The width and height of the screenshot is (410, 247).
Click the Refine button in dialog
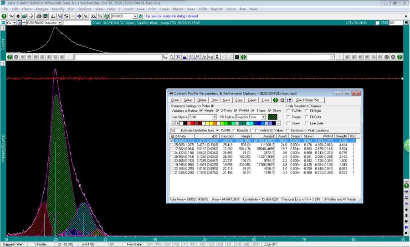coord(202,100)
